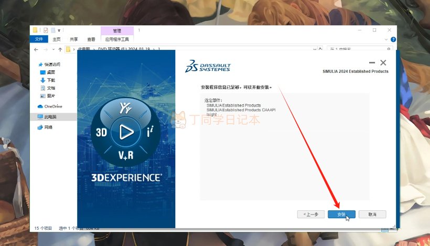Click the information quadrant of the compass
This screenshot has width=430, height=246.
(150, 133)
